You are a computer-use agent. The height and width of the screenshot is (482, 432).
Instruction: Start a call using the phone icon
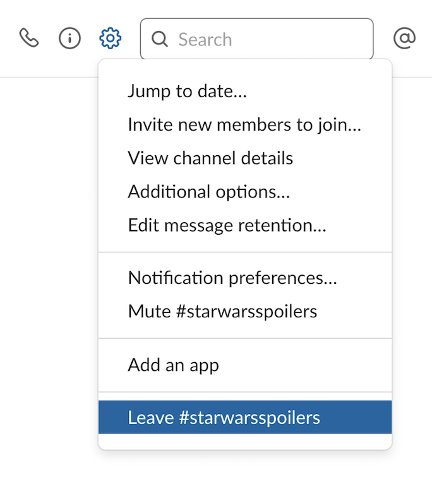click(x=29, y=38)
